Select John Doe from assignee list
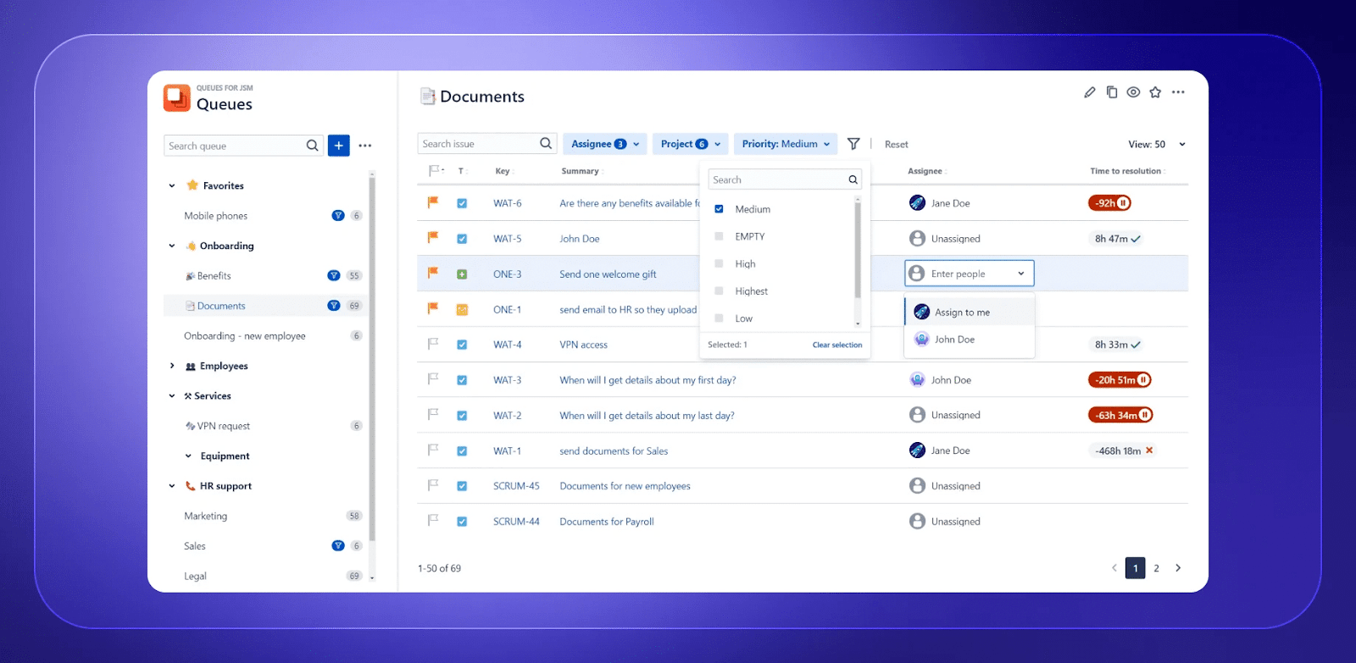Screen dimensions: 1356x663 point(970,340)
